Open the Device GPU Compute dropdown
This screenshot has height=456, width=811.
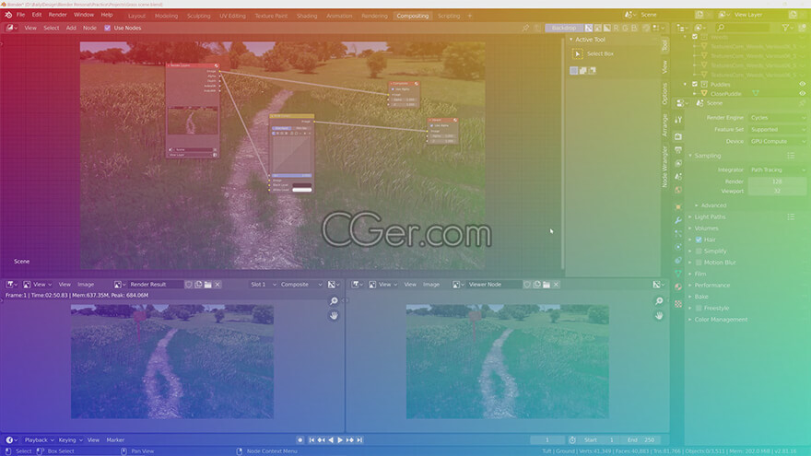coord(778,142)
